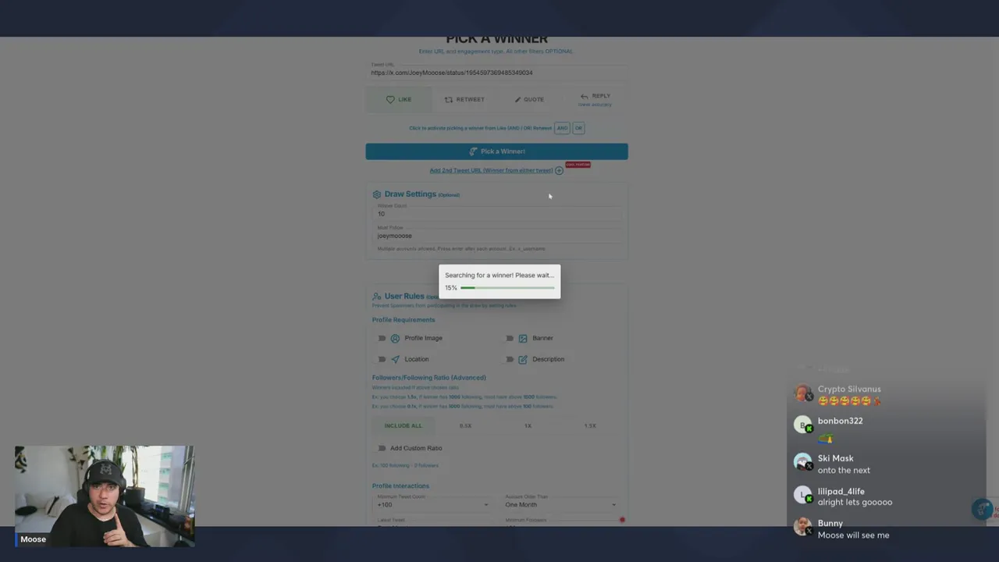Click the 'onto the next' chat message
The width and height of the screenshot is (999, 562).
844,470
